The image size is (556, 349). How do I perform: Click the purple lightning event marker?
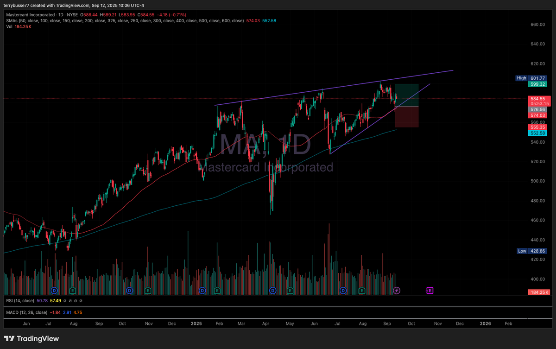[397, 290]
